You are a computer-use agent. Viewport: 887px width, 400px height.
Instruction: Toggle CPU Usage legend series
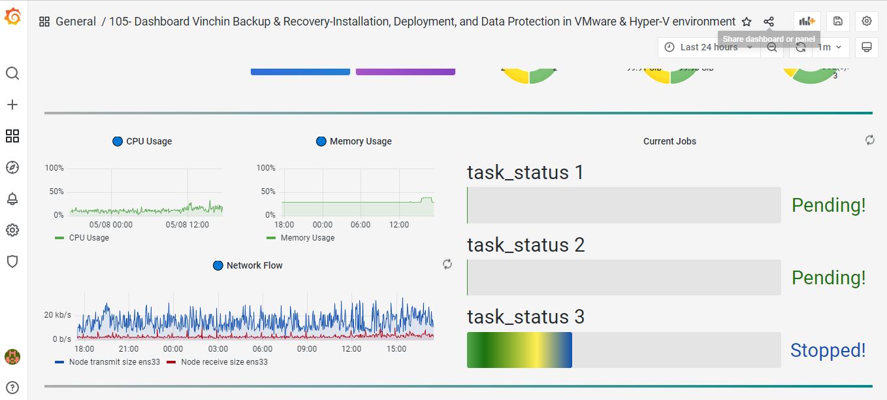89,238
